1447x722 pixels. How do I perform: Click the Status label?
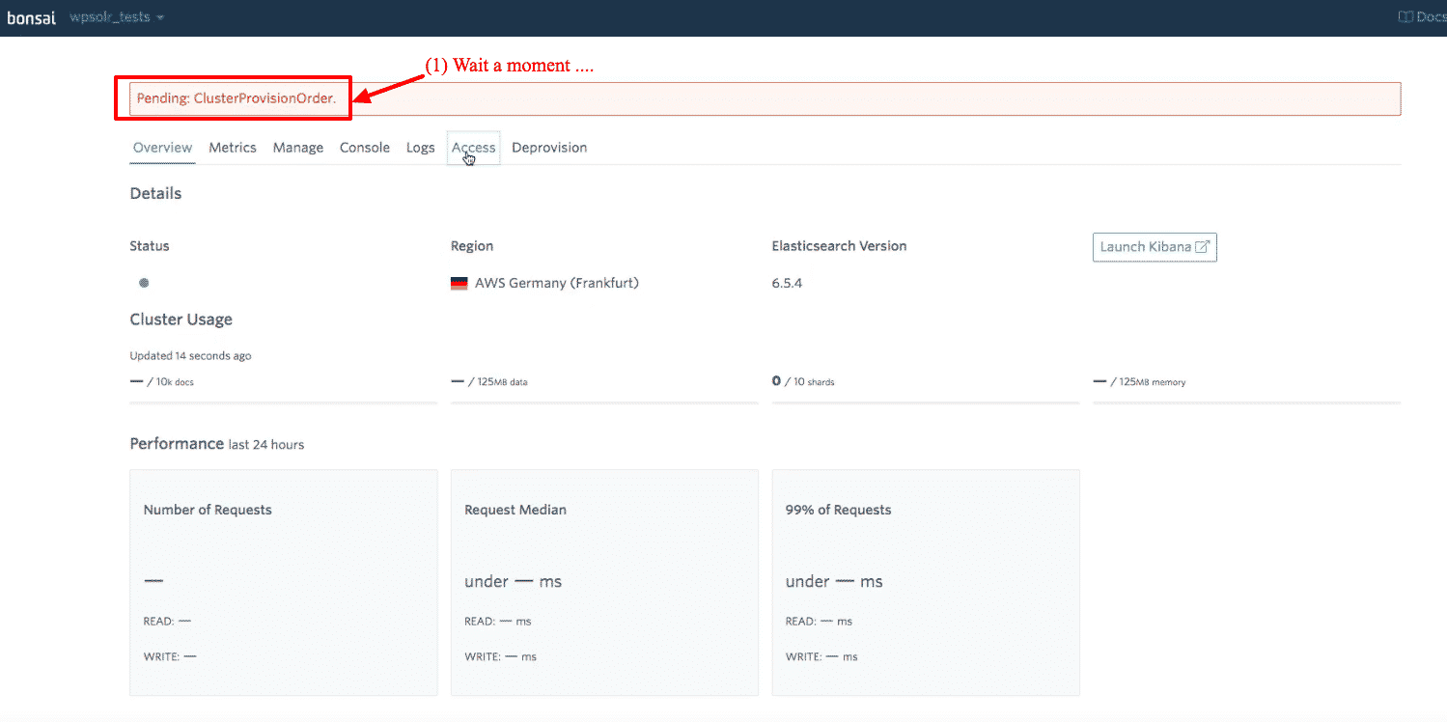[x=150, y=246]
